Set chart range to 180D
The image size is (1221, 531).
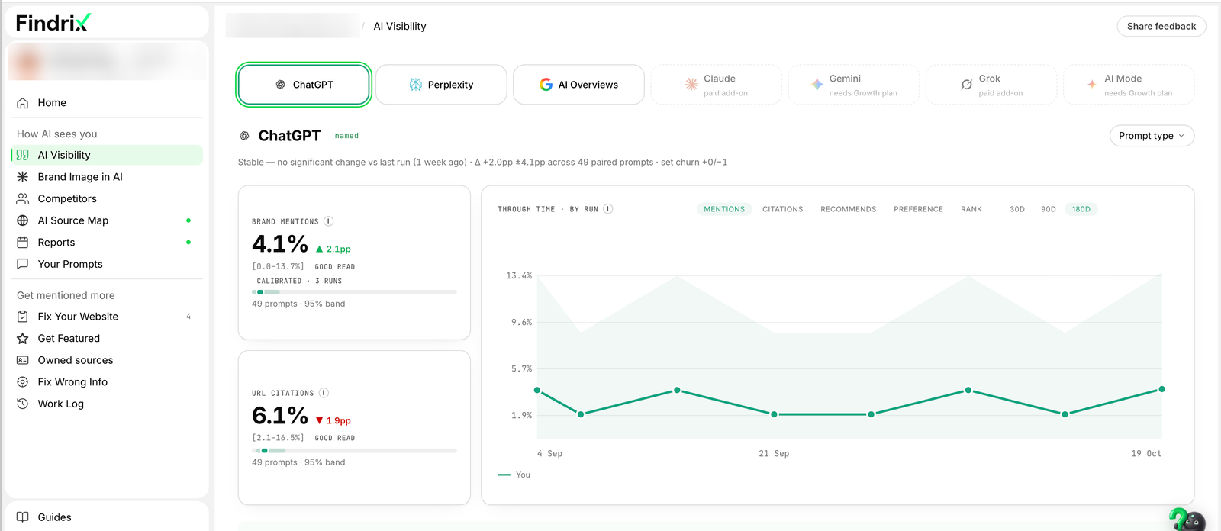[x=1081, y=209]
